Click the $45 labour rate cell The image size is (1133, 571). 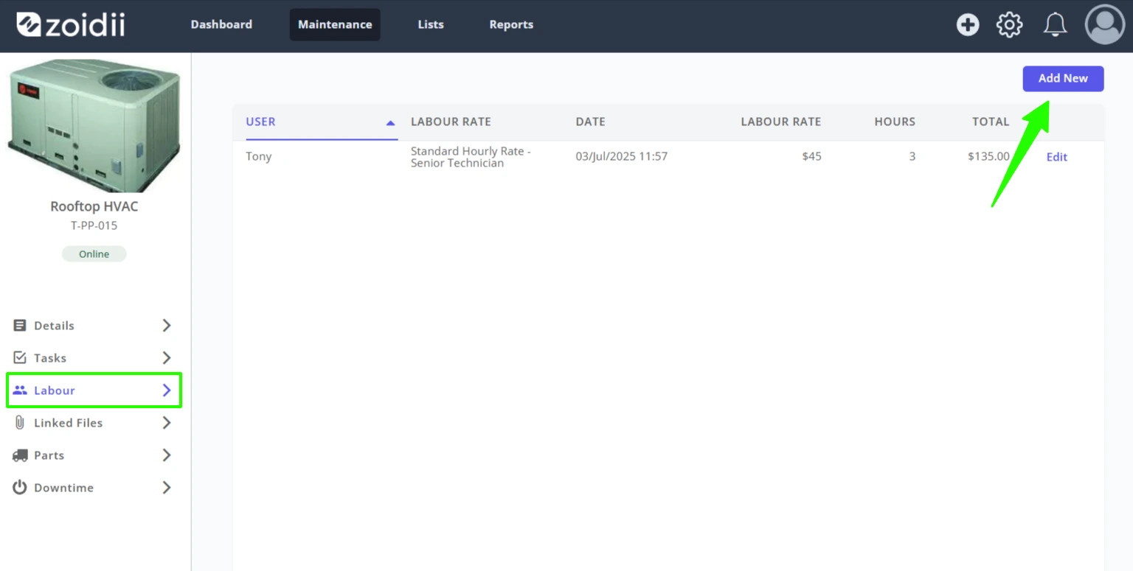coord(811,157)
